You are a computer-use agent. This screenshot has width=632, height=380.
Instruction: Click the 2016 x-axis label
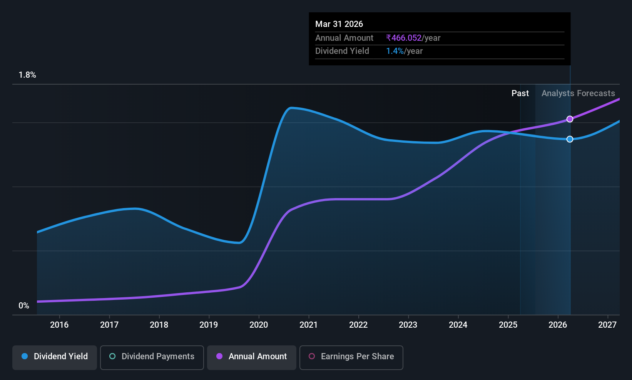pos(59,325)
